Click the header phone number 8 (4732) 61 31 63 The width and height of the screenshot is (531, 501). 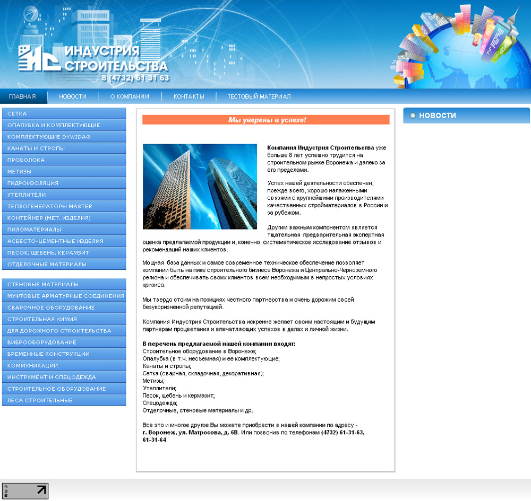point(135,78)
